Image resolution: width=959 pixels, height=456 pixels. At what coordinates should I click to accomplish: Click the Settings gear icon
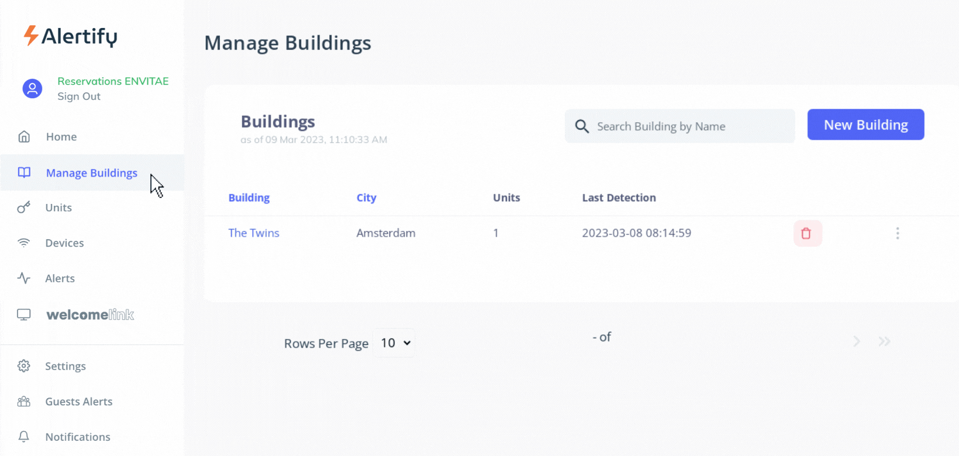[24, 366]
